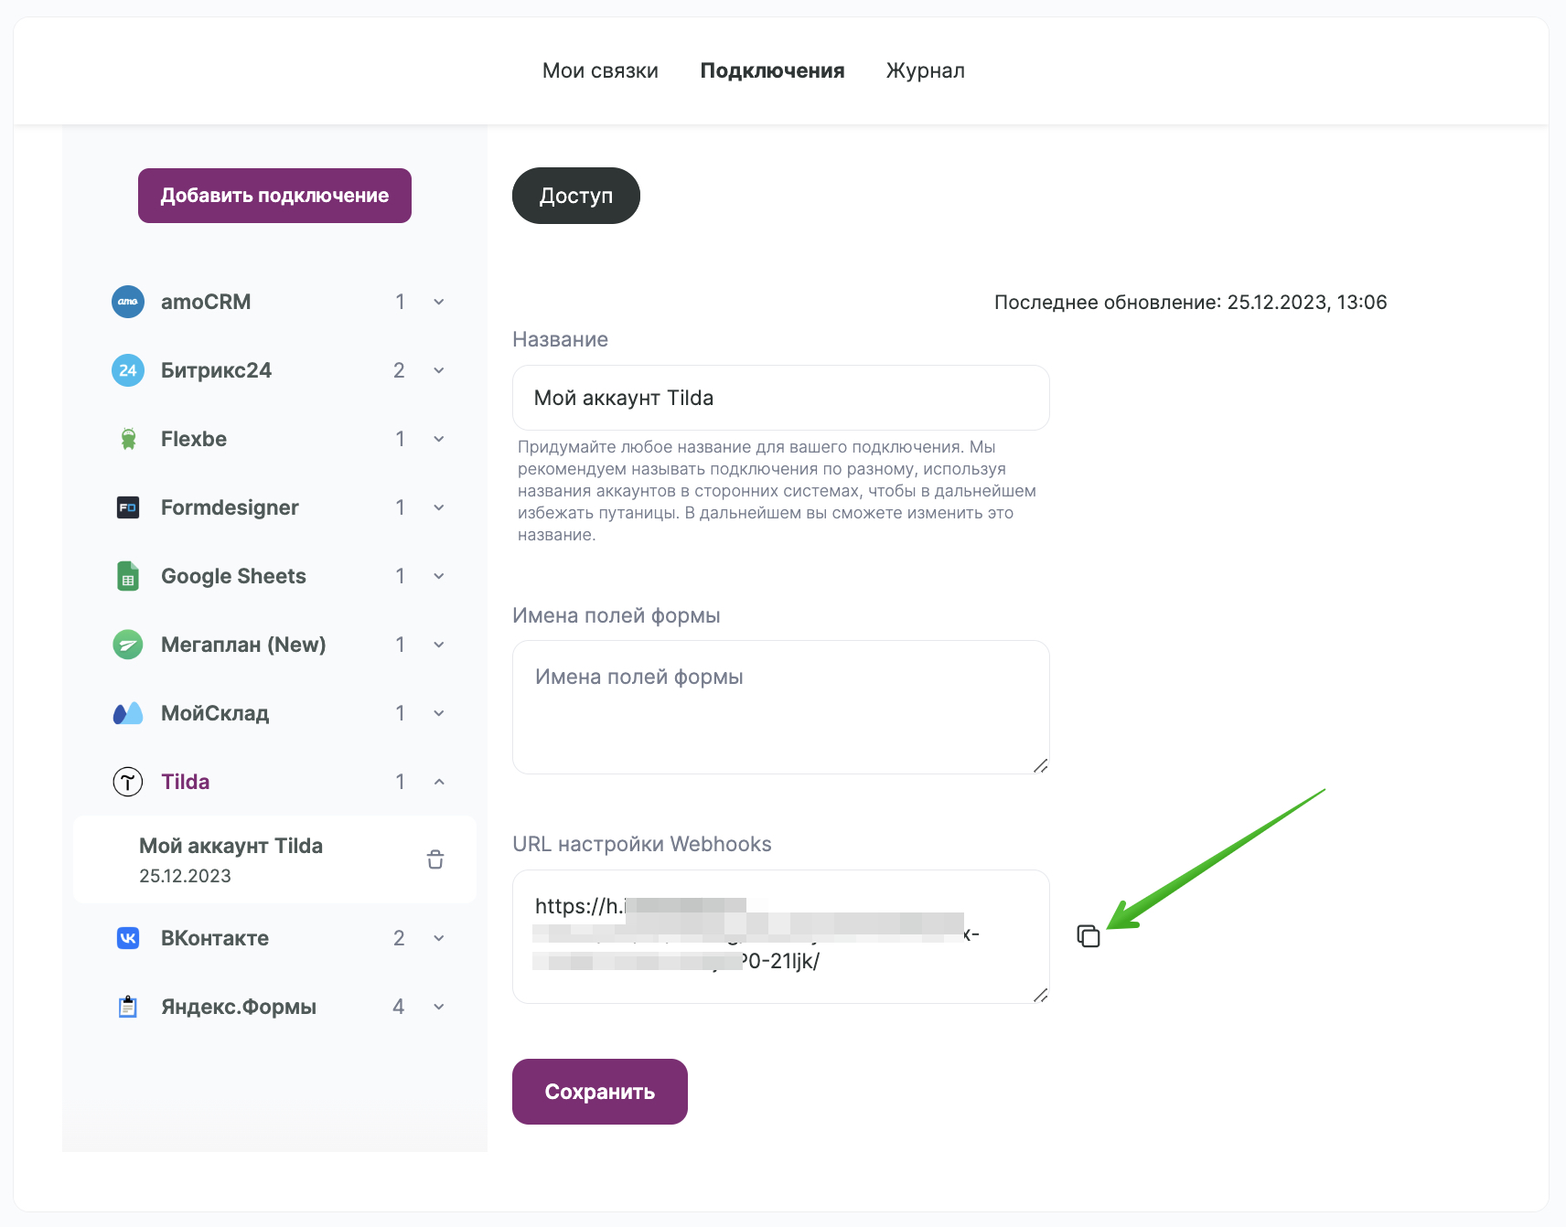The image size is (1566, 1227).
Task: Click the 25.12.2023 connection date text
Action: pos(185,876)
